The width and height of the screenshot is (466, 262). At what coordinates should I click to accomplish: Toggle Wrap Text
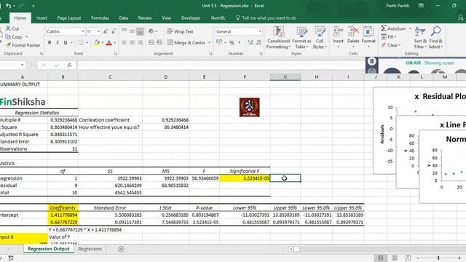[181, 31]
